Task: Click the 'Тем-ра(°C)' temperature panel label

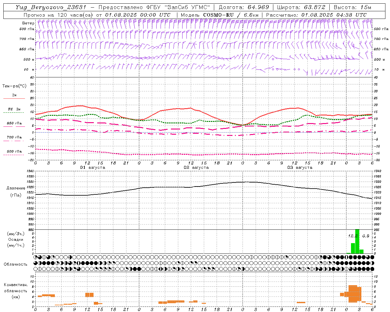Action: pyautogui.click(x=14, y=86)
